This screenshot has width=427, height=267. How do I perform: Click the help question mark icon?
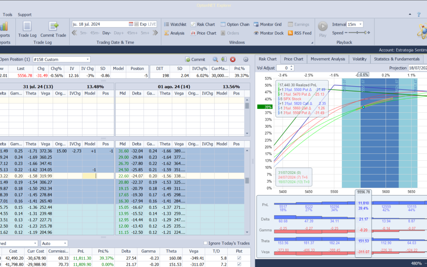point(419,15)
